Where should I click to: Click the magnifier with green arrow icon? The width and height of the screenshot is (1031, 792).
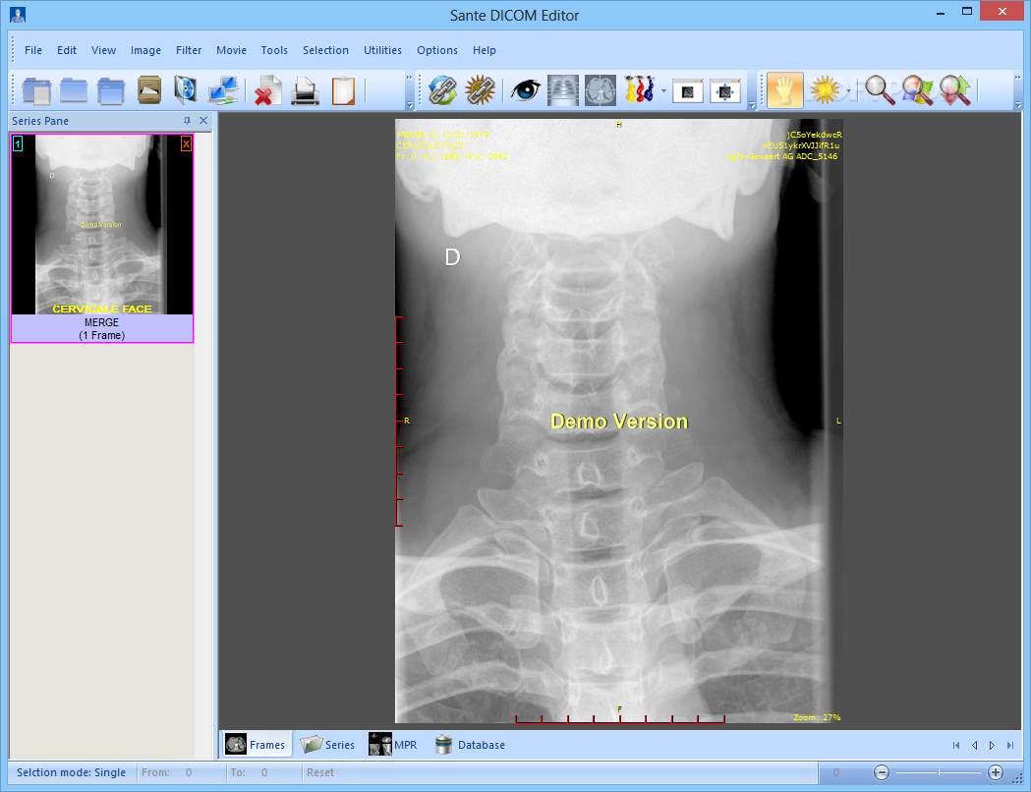point(955,90)
